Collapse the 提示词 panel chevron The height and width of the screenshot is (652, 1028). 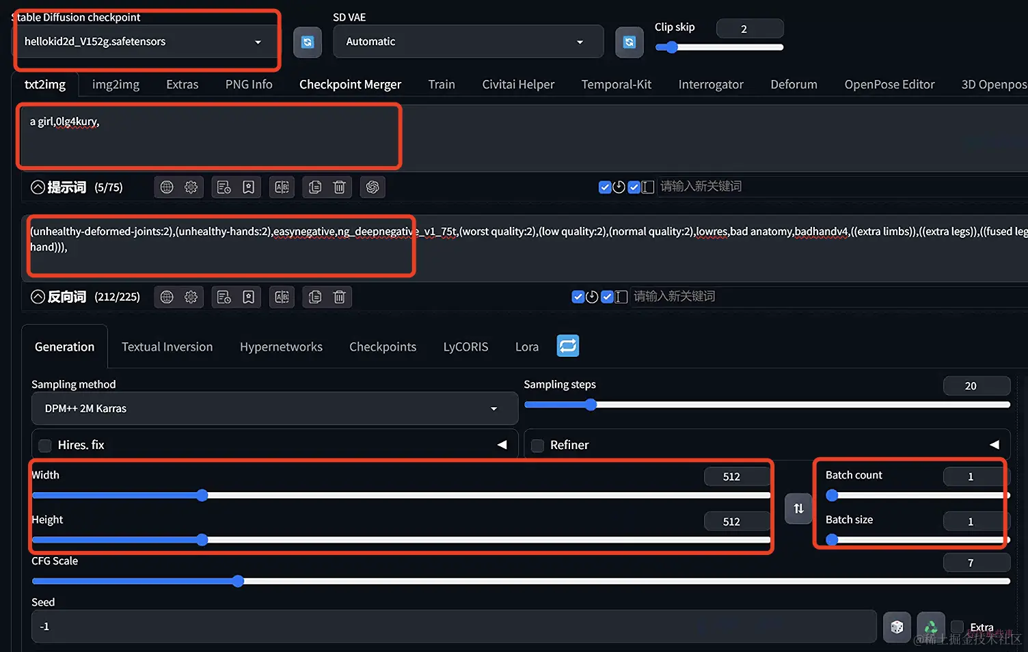38,187
